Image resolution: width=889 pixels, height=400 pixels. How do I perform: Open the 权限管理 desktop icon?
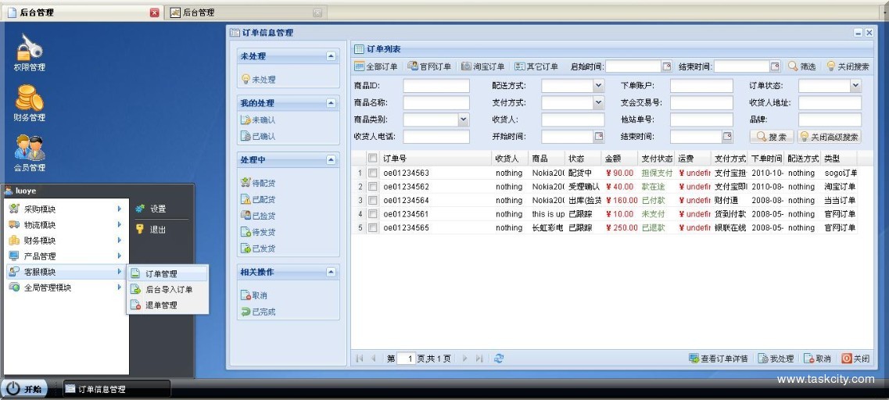pyautogui.click(x=30, y=52)
